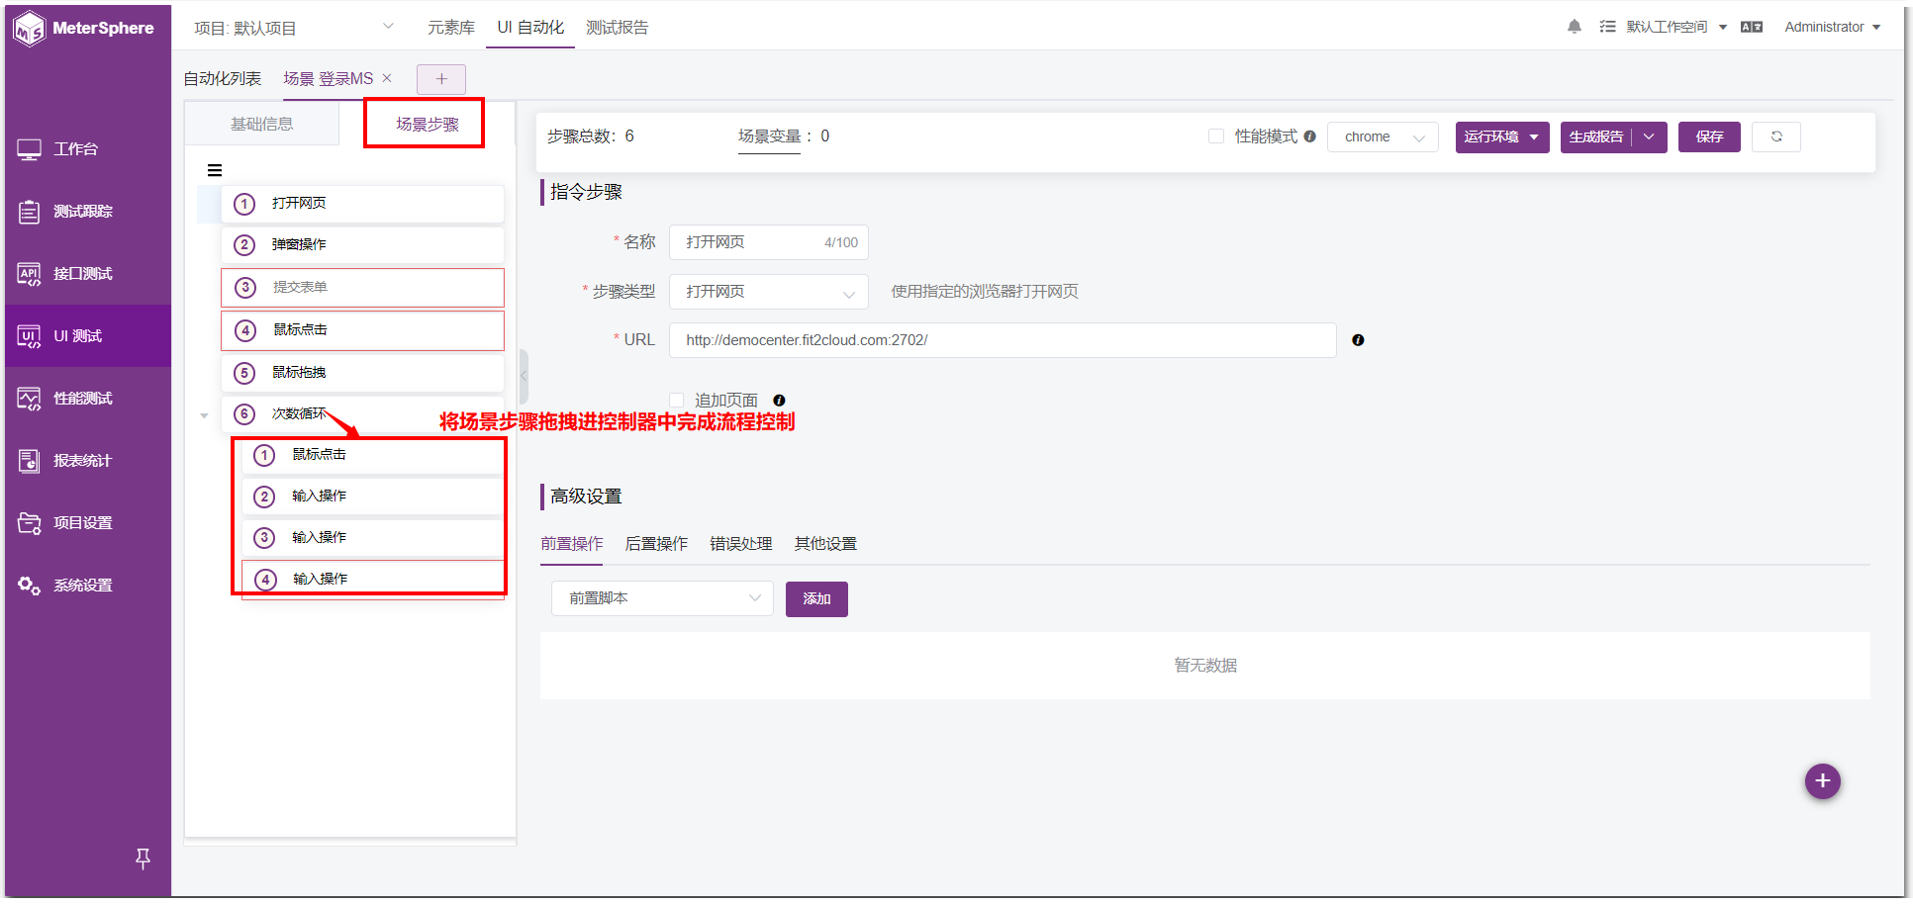Image resolution: width=1913 pixels, height=905 pixels.
Task: Open the 接口测试 sidebar section
Action: point(87,274)
